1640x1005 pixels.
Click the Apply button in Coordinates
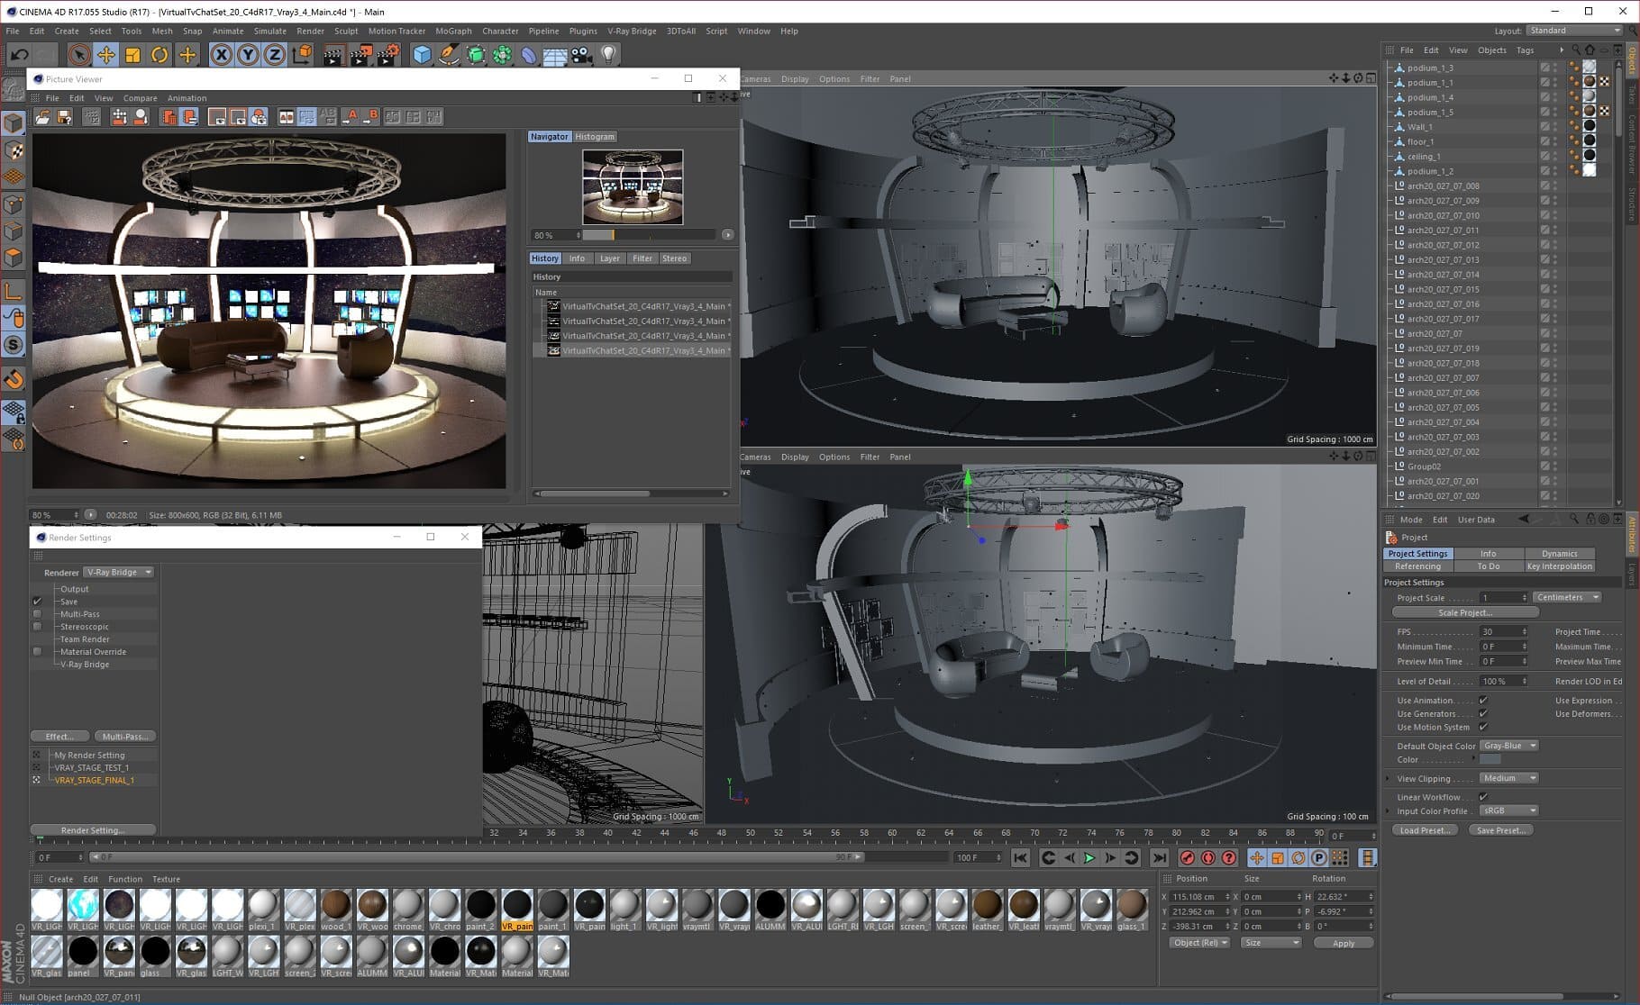click(1344, 943)
